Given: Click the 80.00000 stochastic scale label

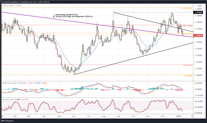Looking at the screenshot, I should (x=198, y=101).
